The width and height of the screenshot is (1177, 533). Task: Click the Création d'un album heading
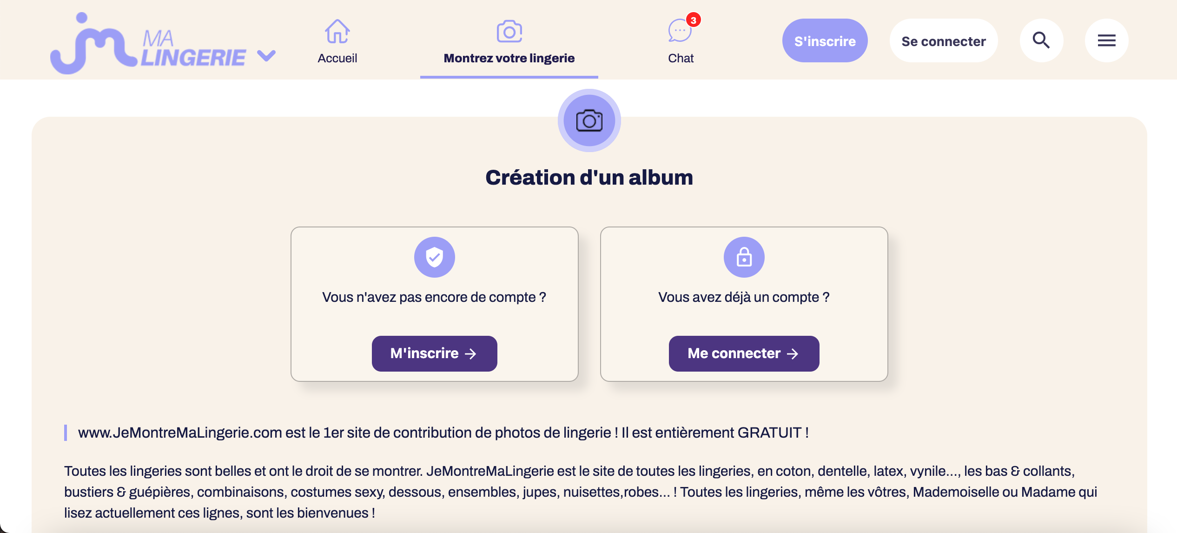(589, 177)
